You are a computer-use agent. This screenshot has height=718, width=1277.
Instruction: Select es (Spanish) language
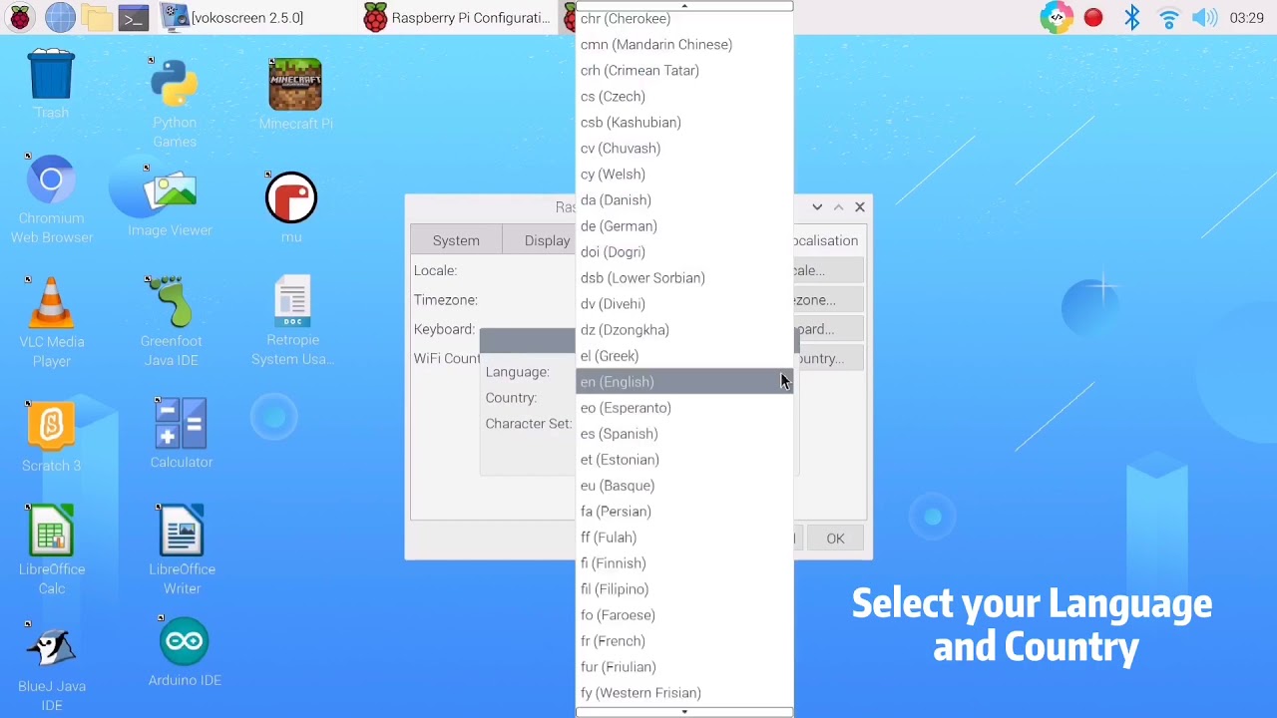click(684, 433)
